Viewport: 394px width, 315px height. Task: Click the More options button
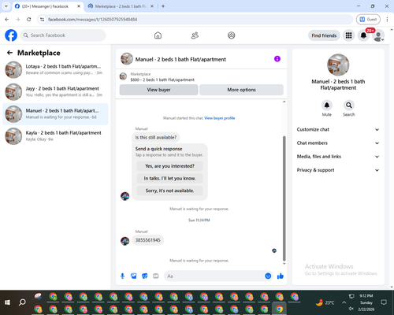point(241,90)
